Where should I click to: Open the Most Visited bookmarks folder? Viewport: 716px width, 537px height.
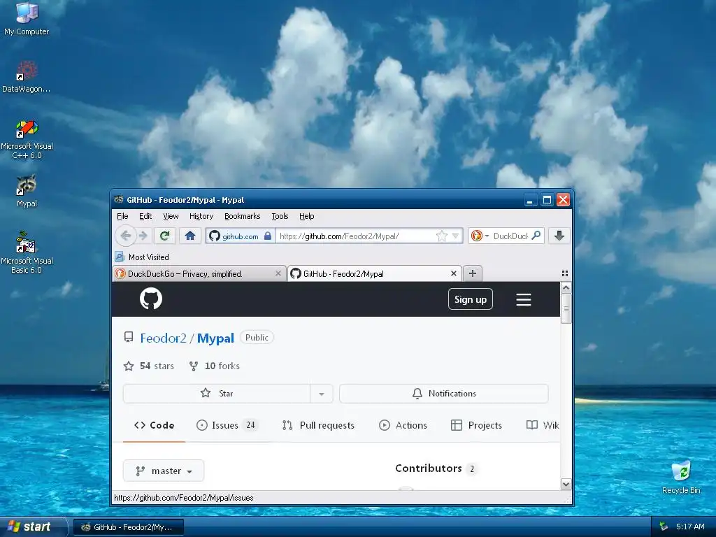(142, 257)
